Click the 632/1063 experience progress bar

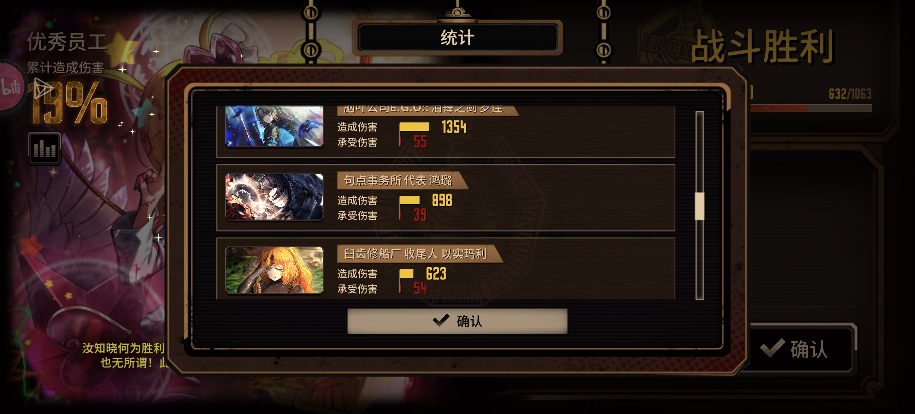811,108
